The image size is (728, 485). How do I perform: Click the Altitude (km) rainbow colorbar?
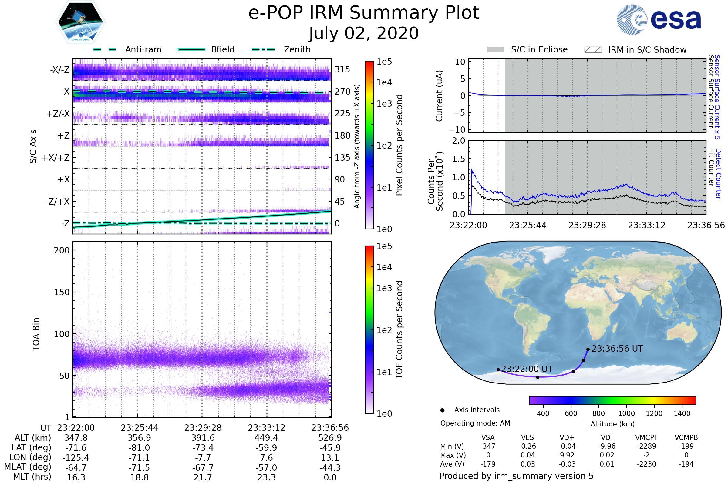click(x=612, y=400)
